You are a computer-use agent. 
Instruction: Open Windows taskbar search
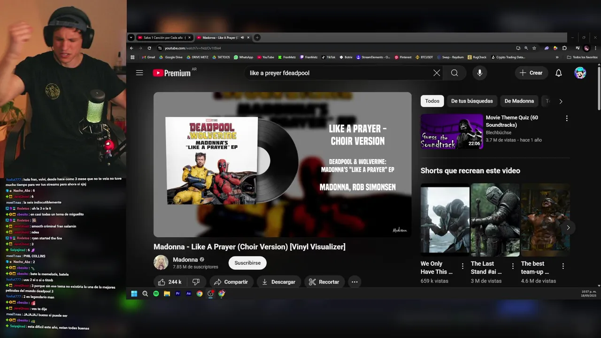(145, 293)
